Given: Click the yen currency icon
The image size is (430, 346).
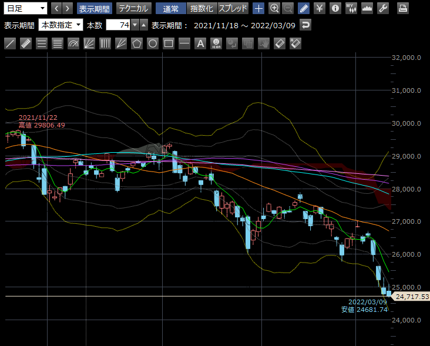Looking at the screenshot, I should tap(319, 8).
